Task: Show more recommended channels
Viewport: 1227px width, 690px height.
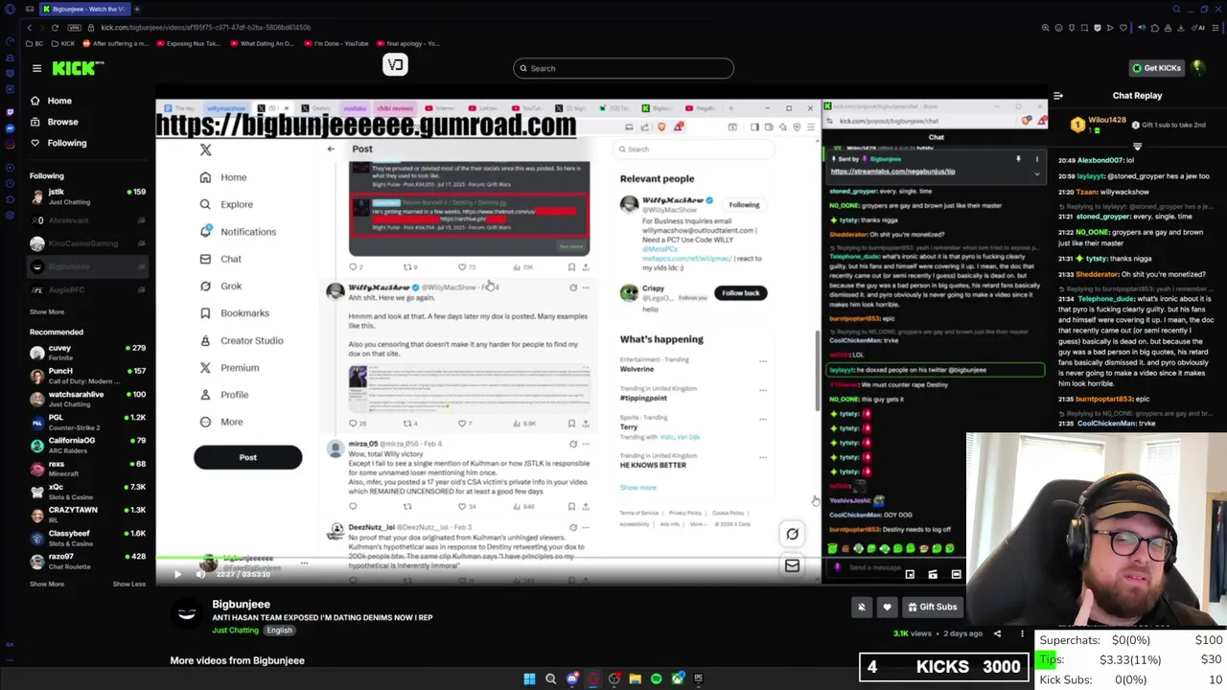Action: point(47,584)
